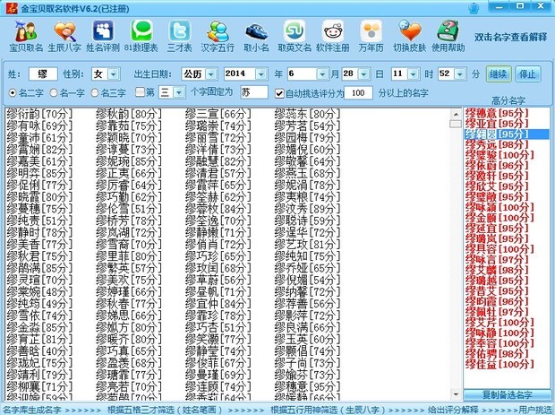Open the 81数理表 numerology table
The width and height of the screenshot is (555, 415).
(x=141, y=37)
